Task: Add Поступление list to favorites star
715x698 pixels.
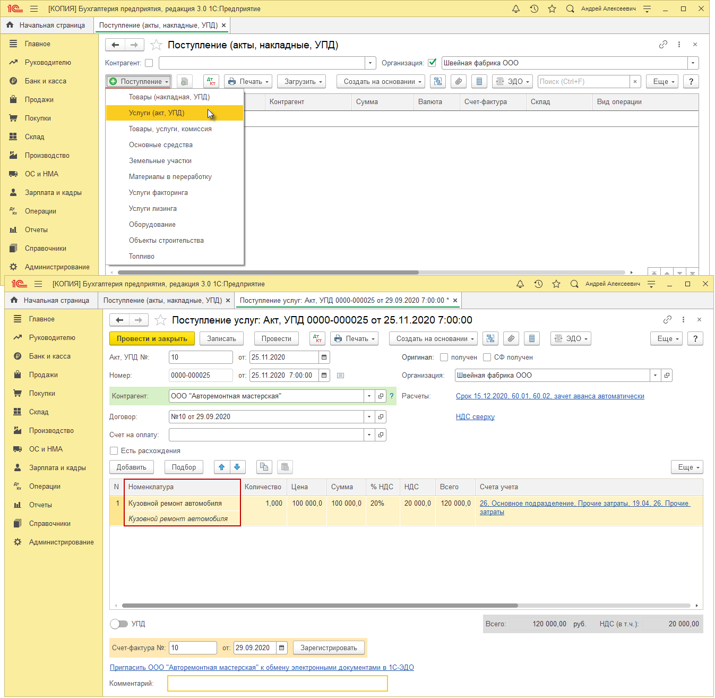Action: 156,45
